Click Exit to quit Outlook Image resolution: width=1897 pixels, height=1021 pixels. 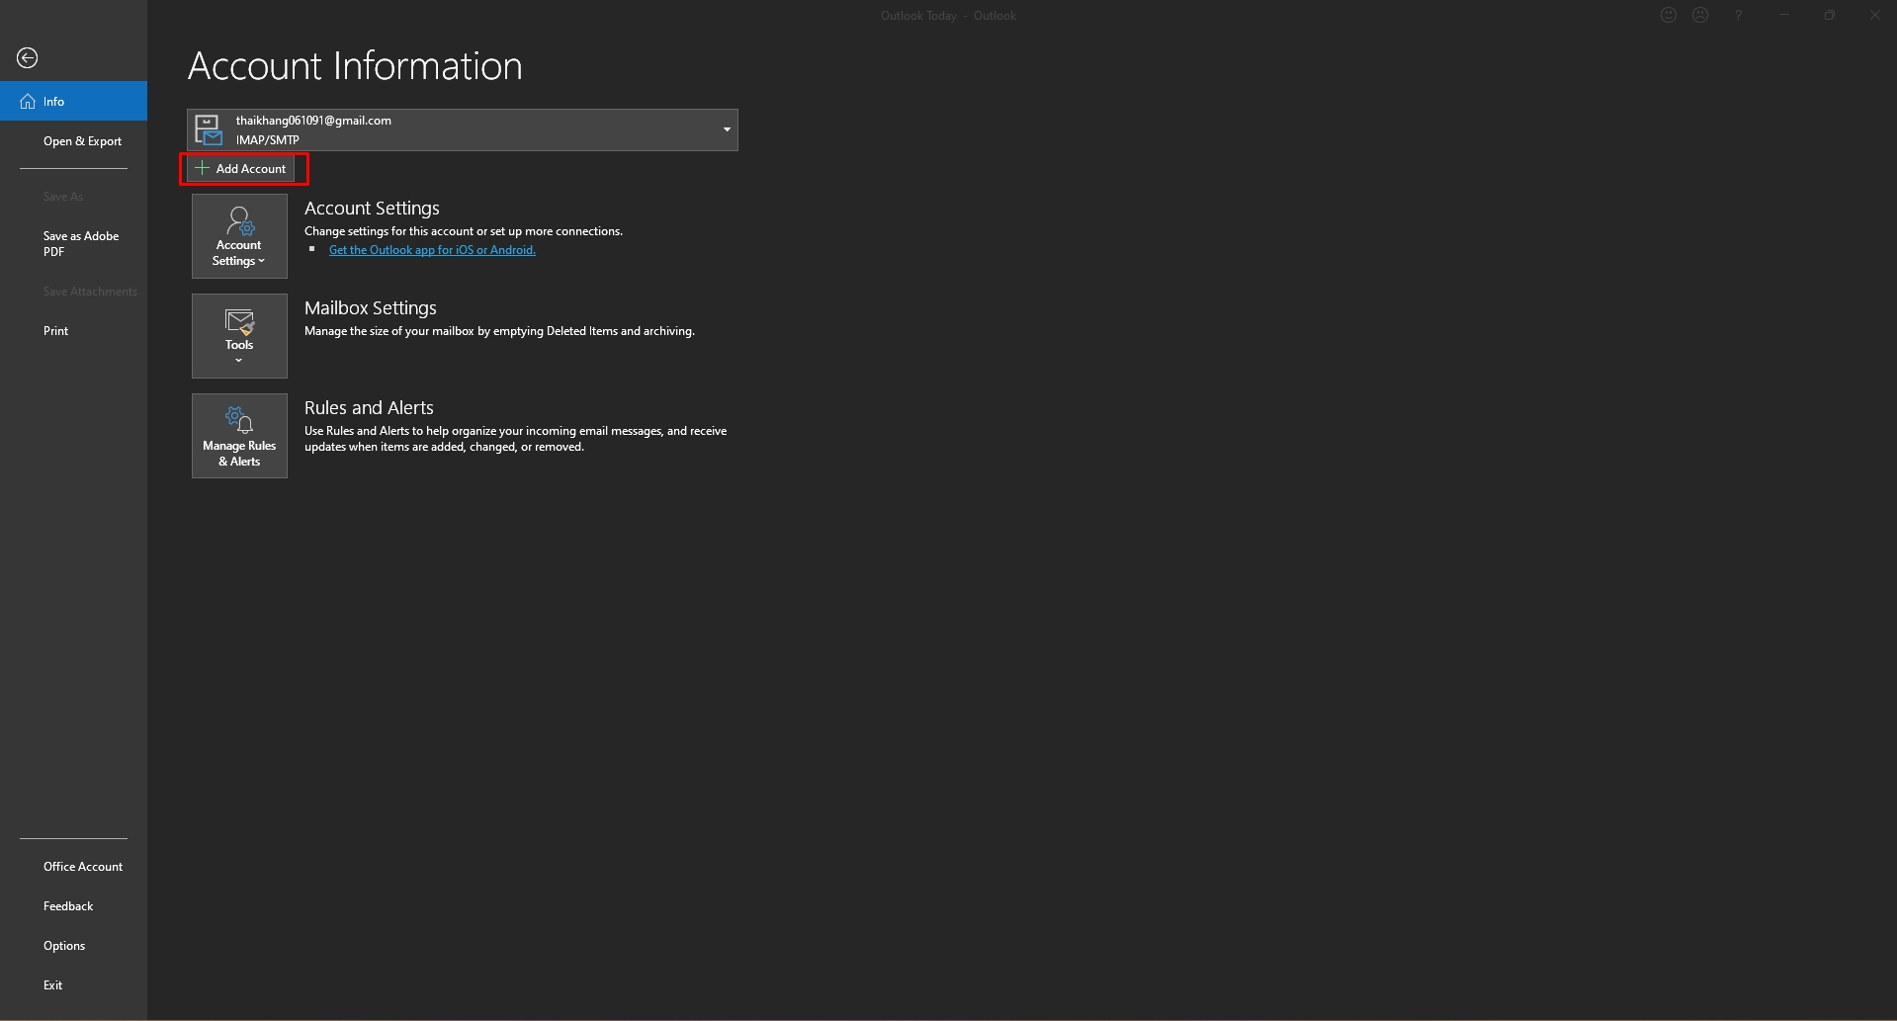(x=53, y=985)
